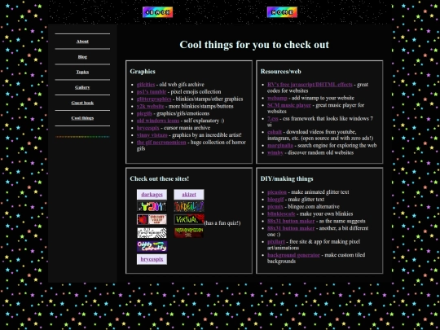Image resolution: width=440 pixels, height=330 pixels.
Task: Select Cool things in the sidebar
Action: (82, 118)
